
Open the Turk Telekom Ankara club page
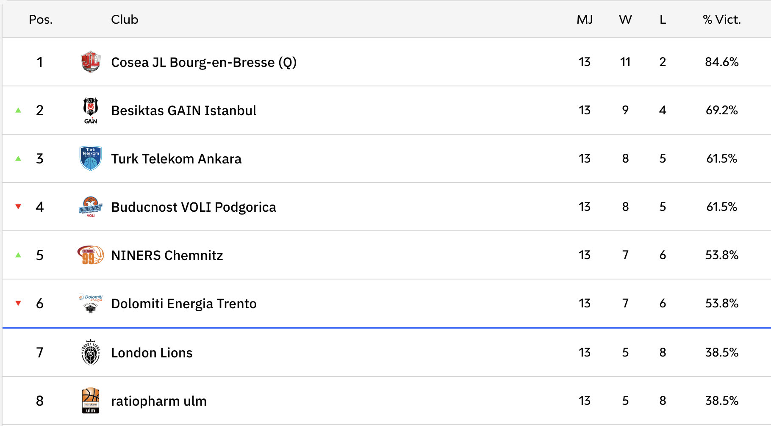pos(176,159)
